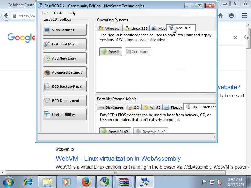Launch Internet Explorer from the taskbar
The height and width of the screenshot is (188, 251).
coord(28,182)
